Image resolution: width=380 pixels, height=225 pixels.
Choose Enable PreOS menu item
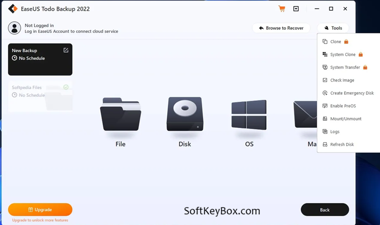click(349, 106)
